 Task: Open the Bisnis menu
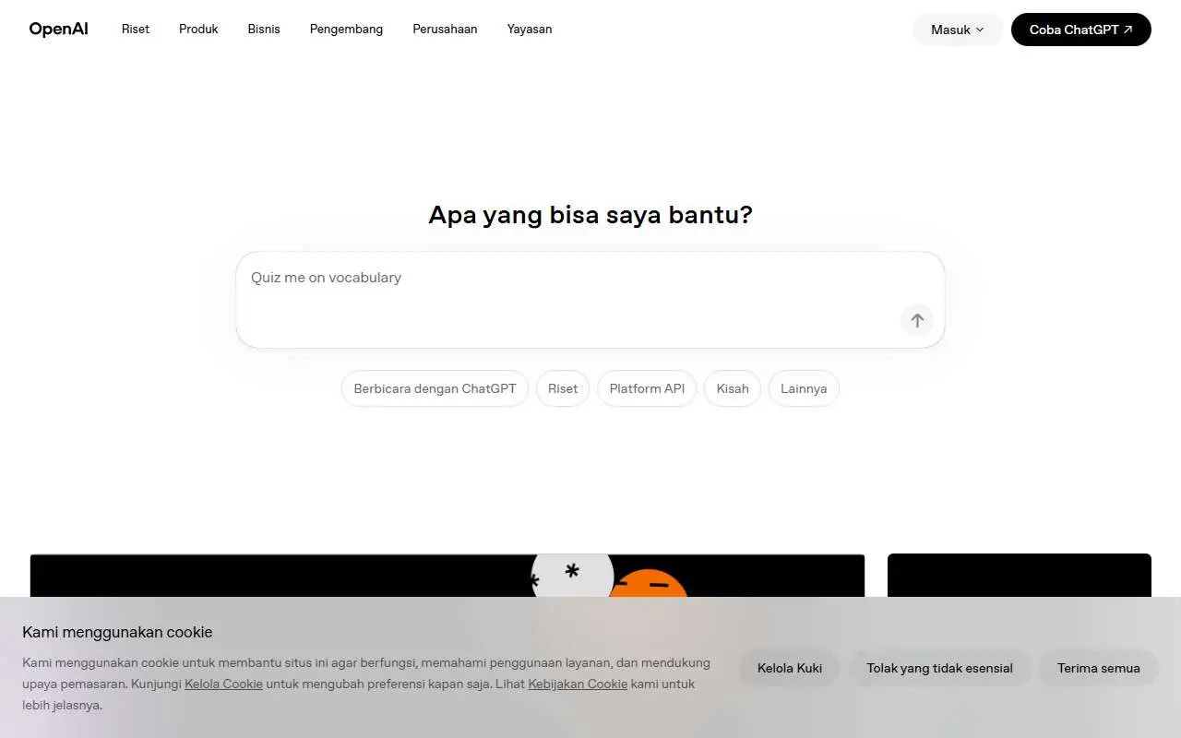[x=264, y=29]
